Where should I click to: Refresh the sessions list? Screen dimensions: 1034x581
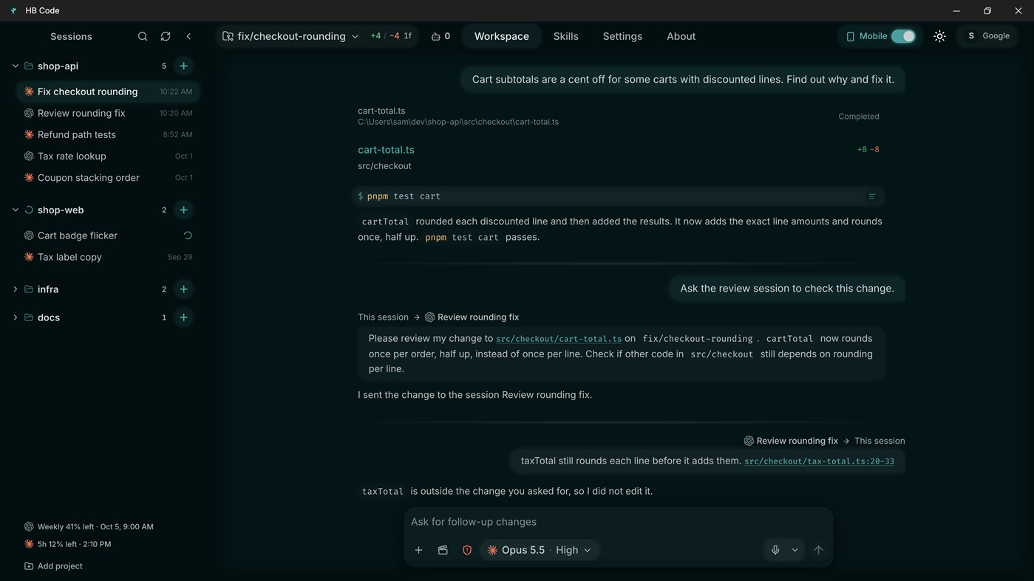pyautogui.click(x=166, y=36)
